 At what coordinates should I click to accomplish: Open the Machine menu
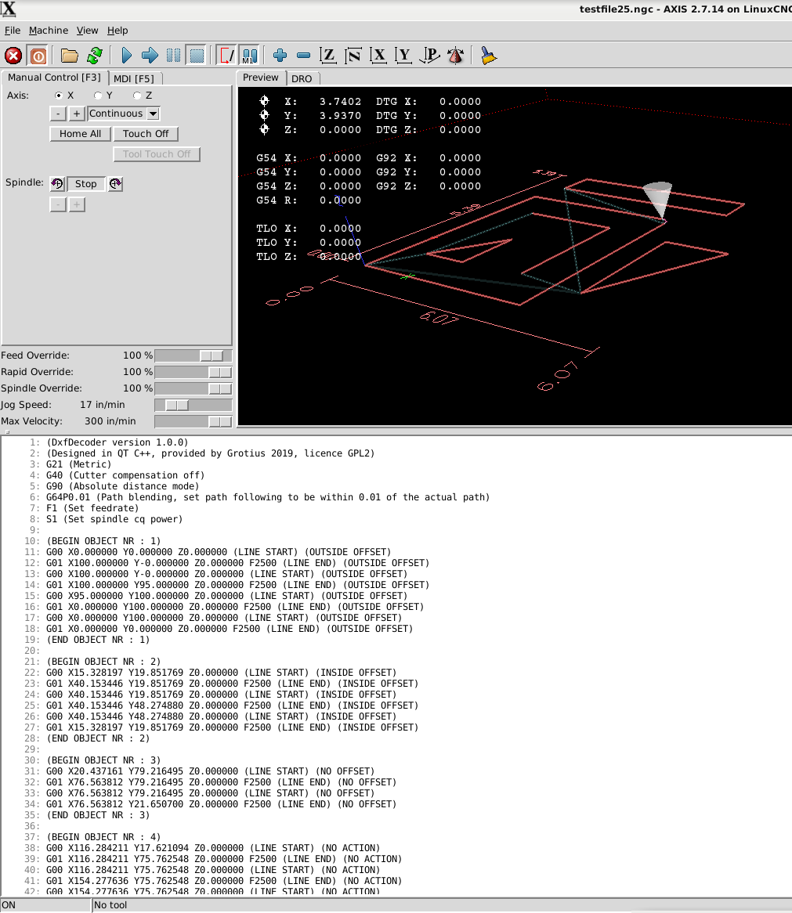click(x=49, y=31)
